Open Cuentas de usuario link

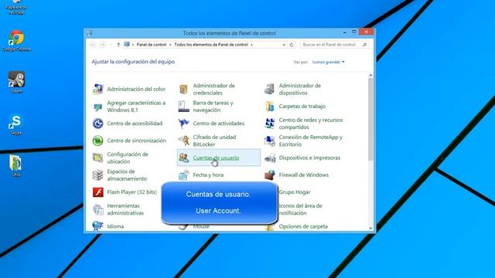pyautogui.click(x=216, y=158)
